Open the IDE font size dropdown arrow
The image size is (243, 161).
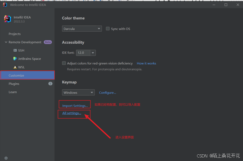pyautogui.click(x=93, y=53)
